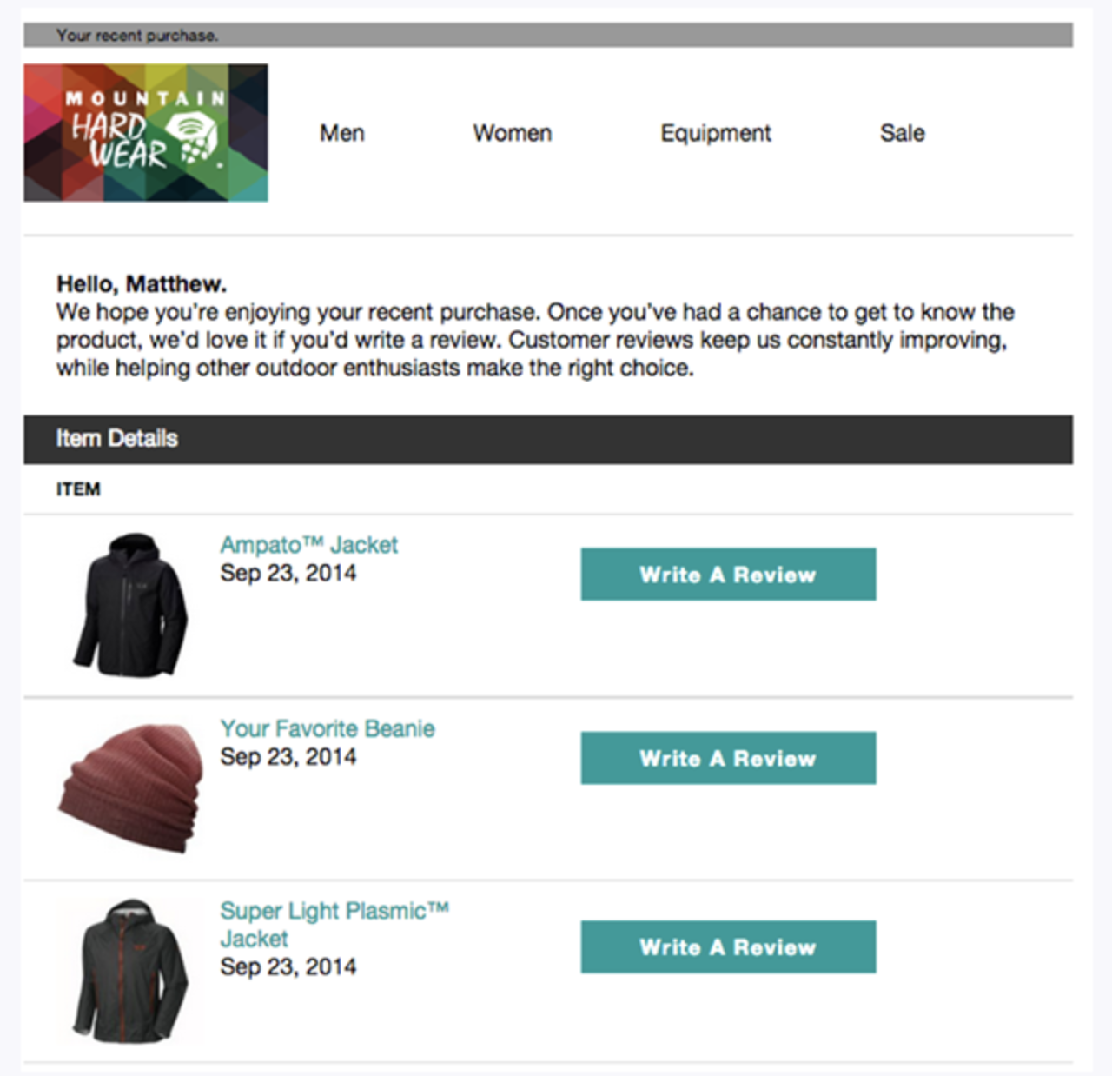Open the Women navigation link
Screen dimensions: 1112x1076
click(513, 133)
